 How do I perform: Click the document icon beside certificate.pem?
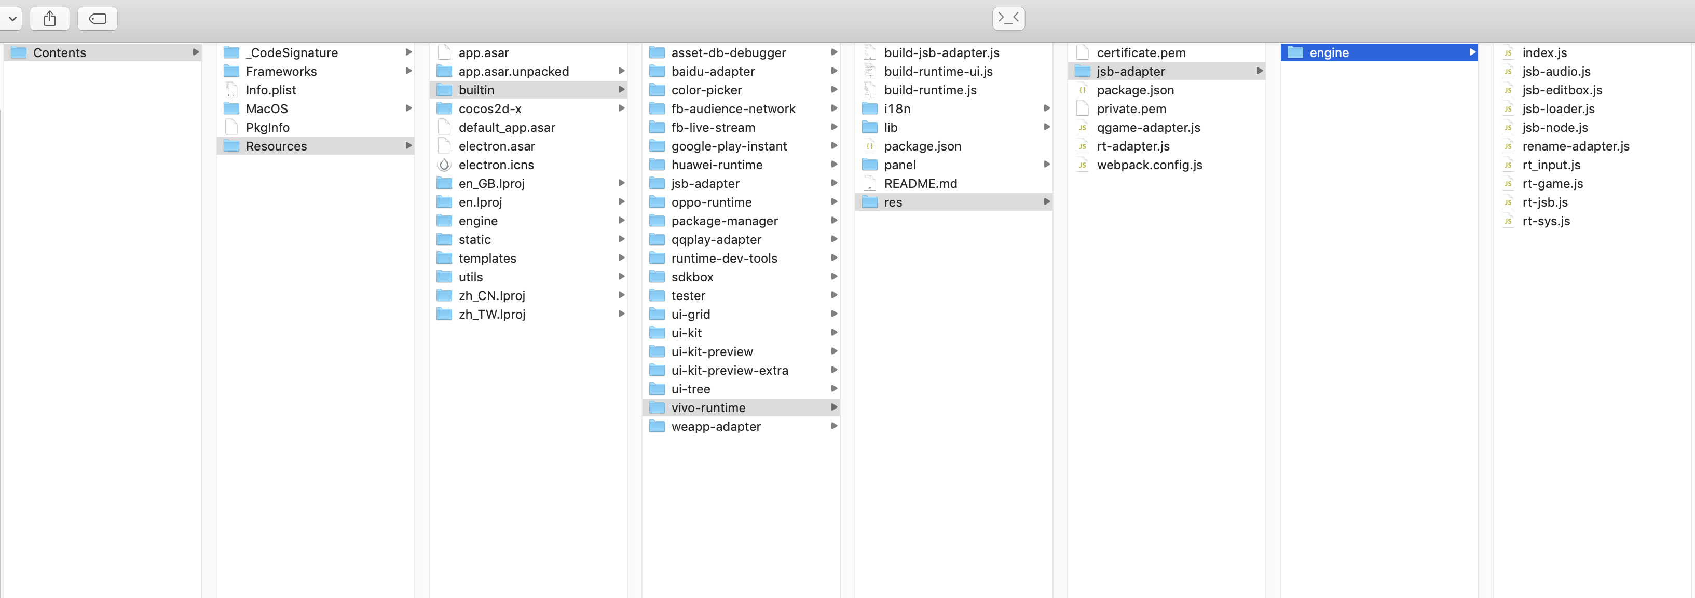[x=1083, y=52]
